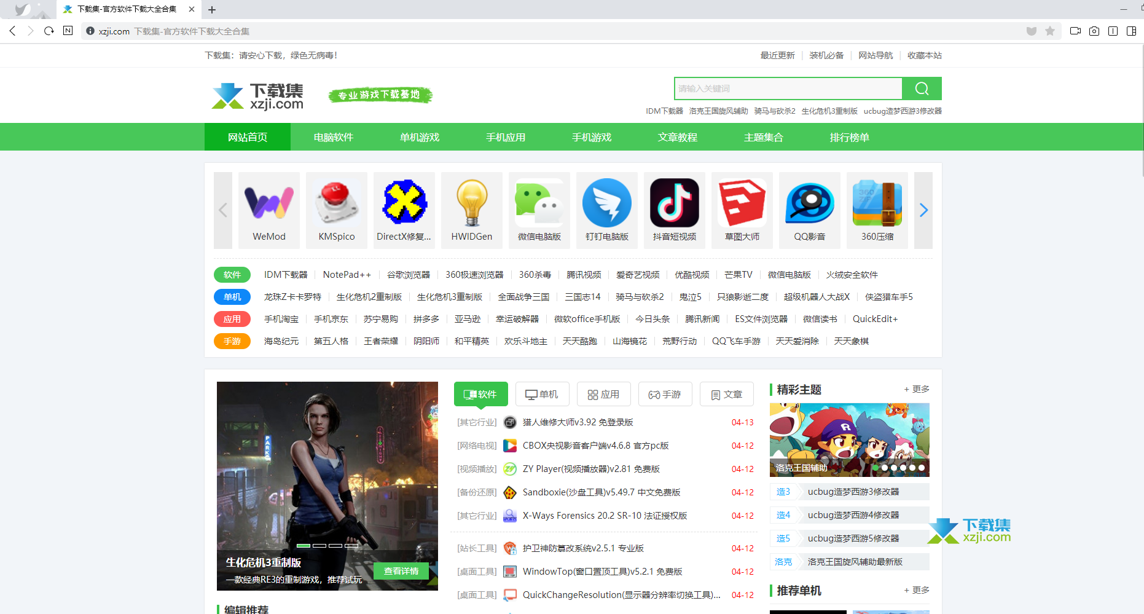Open the QQ Player icon
This screenshot has height=614, width=1144.
pyautogui.click(x=810, y=203)
